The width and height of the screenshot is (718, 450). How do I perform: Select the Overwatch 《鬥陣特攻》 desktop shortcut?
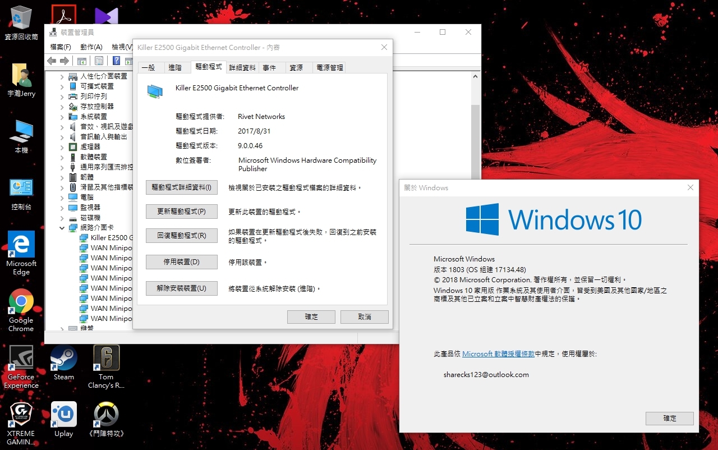tap(106, 420)
